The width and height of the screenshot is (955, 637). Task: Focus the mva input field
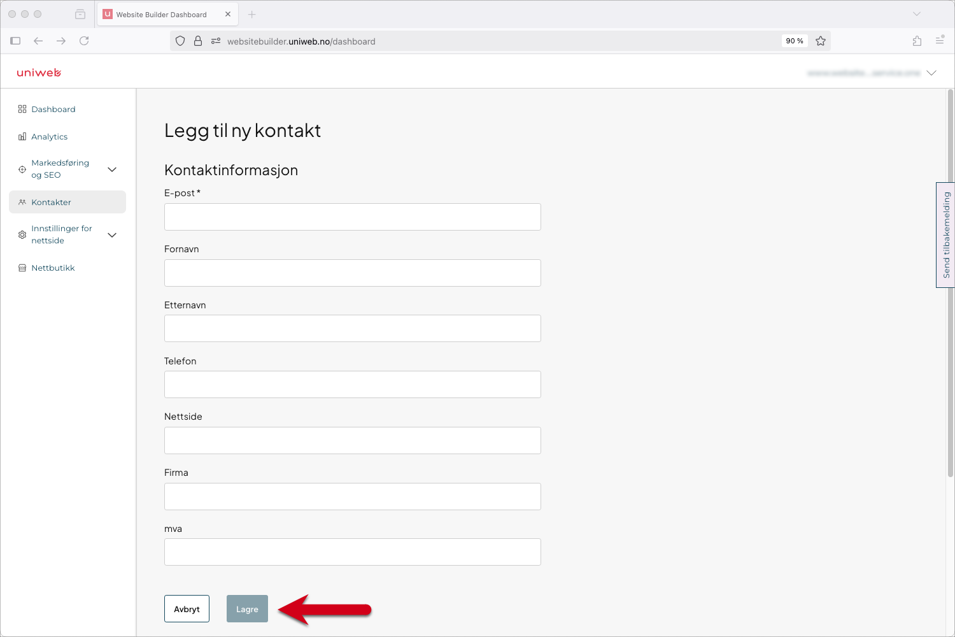353,552
